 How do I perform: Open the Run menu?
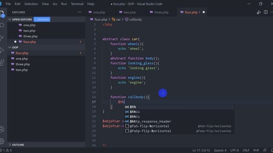coord(64,4)
